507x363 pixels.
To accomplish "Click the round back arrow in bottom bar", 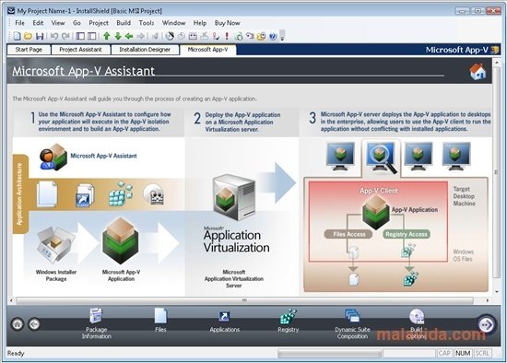I will click(34, 324).
